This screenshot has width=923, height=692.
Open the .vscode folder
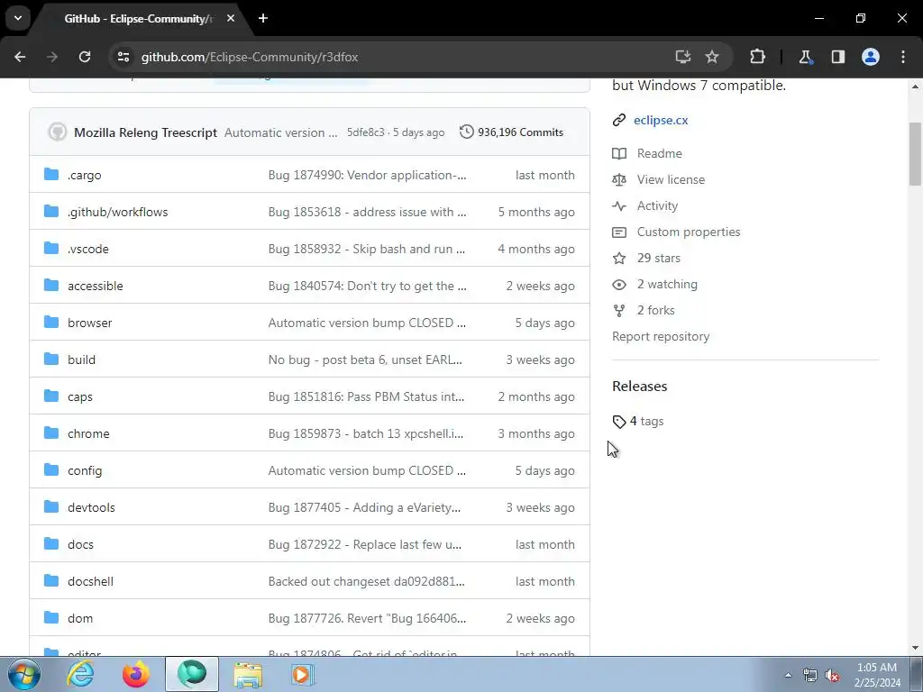pyautogui.click(x=87, y=249)
